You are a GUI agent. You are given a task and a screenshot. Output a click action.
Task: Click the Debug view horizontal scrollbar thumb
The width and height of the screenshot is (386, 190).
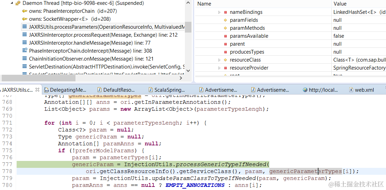tap(38, 78)
